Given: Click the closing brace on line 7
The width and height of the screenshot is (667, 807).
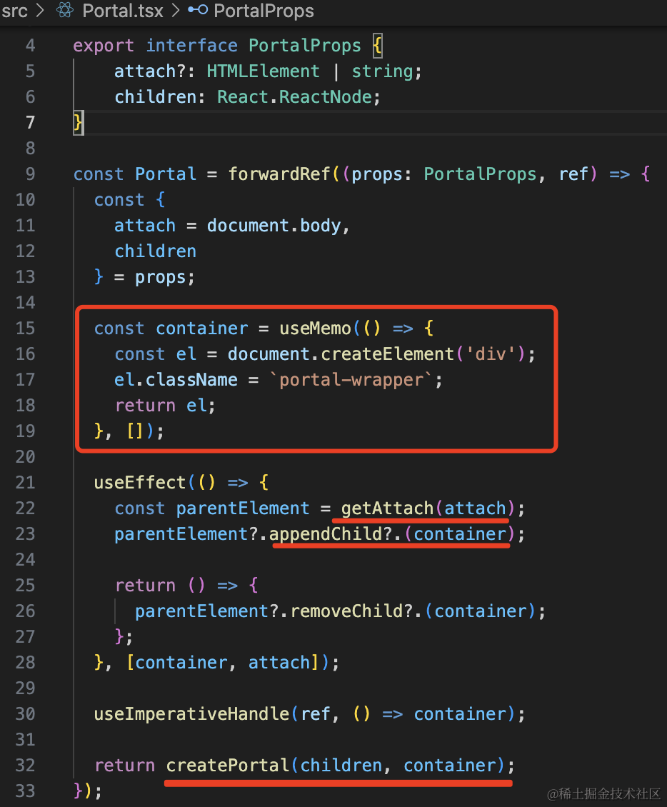Looking at the screenshot, I should (78, 123).
